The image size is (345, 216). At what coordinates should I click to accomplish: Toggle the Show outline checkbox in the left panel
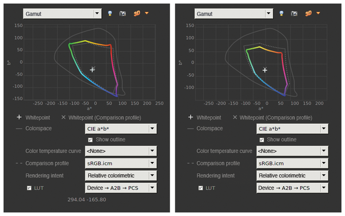[90, 140]
